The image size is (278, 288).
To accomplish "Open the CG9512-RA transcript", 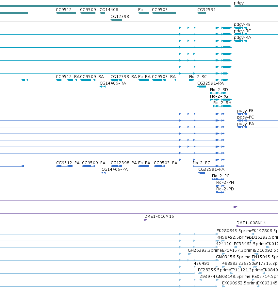I will [x=66, y=80].
